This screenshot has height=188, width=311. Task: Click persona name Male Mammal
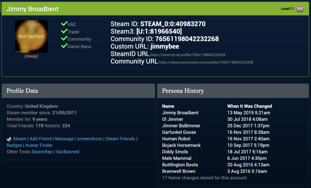point(177,158)
